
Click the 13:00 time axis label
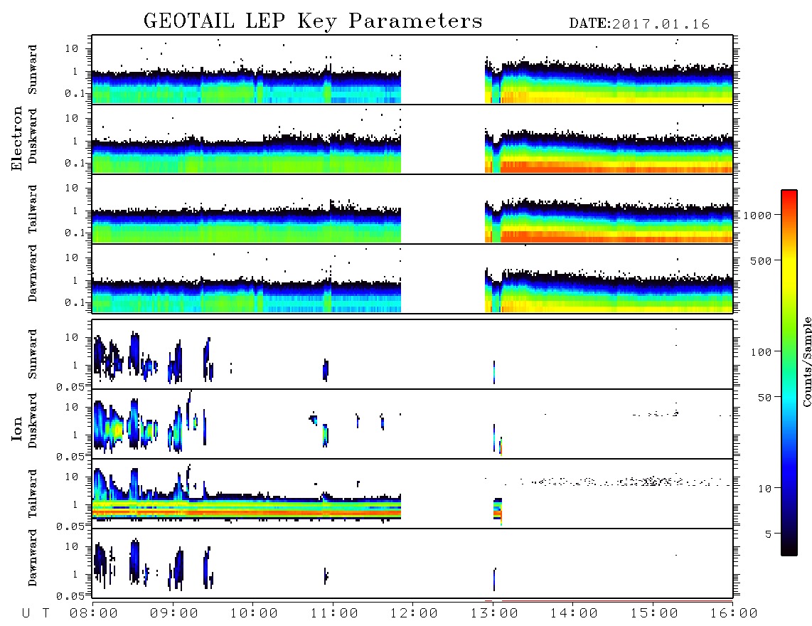click(x=494, y=613)
